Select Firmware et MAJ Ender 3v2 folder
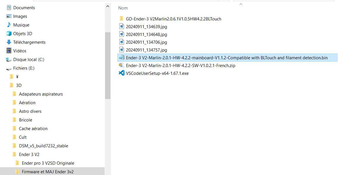 (x=48, y=172)
